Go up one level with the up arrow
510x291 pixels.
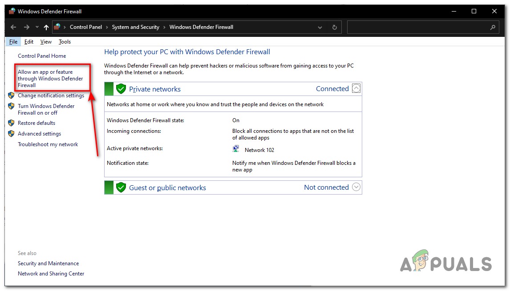[46, 27]
